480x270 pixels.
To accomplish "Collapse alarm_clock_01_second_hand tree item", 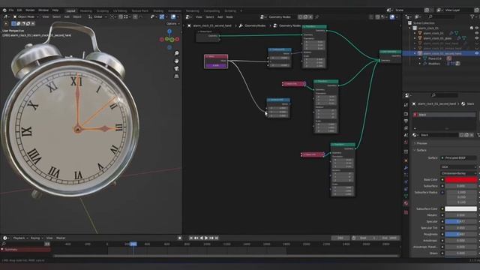I will tap(415, 53).
